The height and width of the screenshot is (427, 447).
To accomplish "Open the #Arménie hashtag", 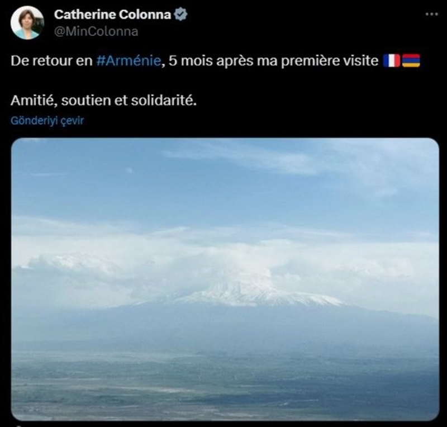I will [x=129, y=60].
